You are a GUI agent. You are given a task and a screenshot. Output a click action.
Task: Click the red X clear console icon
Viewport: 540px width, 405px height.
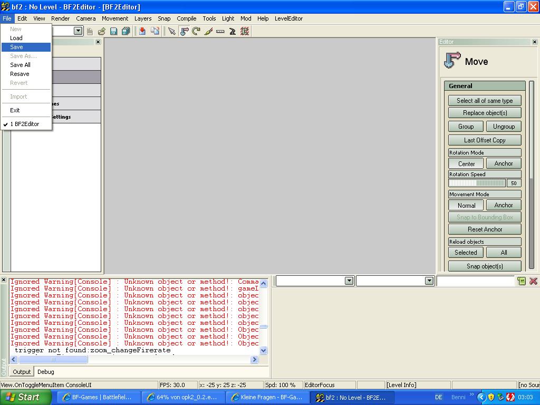click(x=534, y=281)
